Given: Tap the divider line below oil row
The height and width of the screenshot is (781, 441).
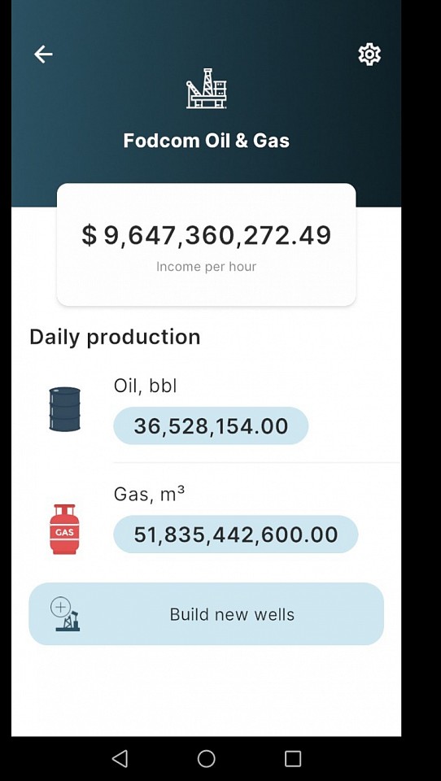Looking at the screenshot, I should click(x=257, y=463).
